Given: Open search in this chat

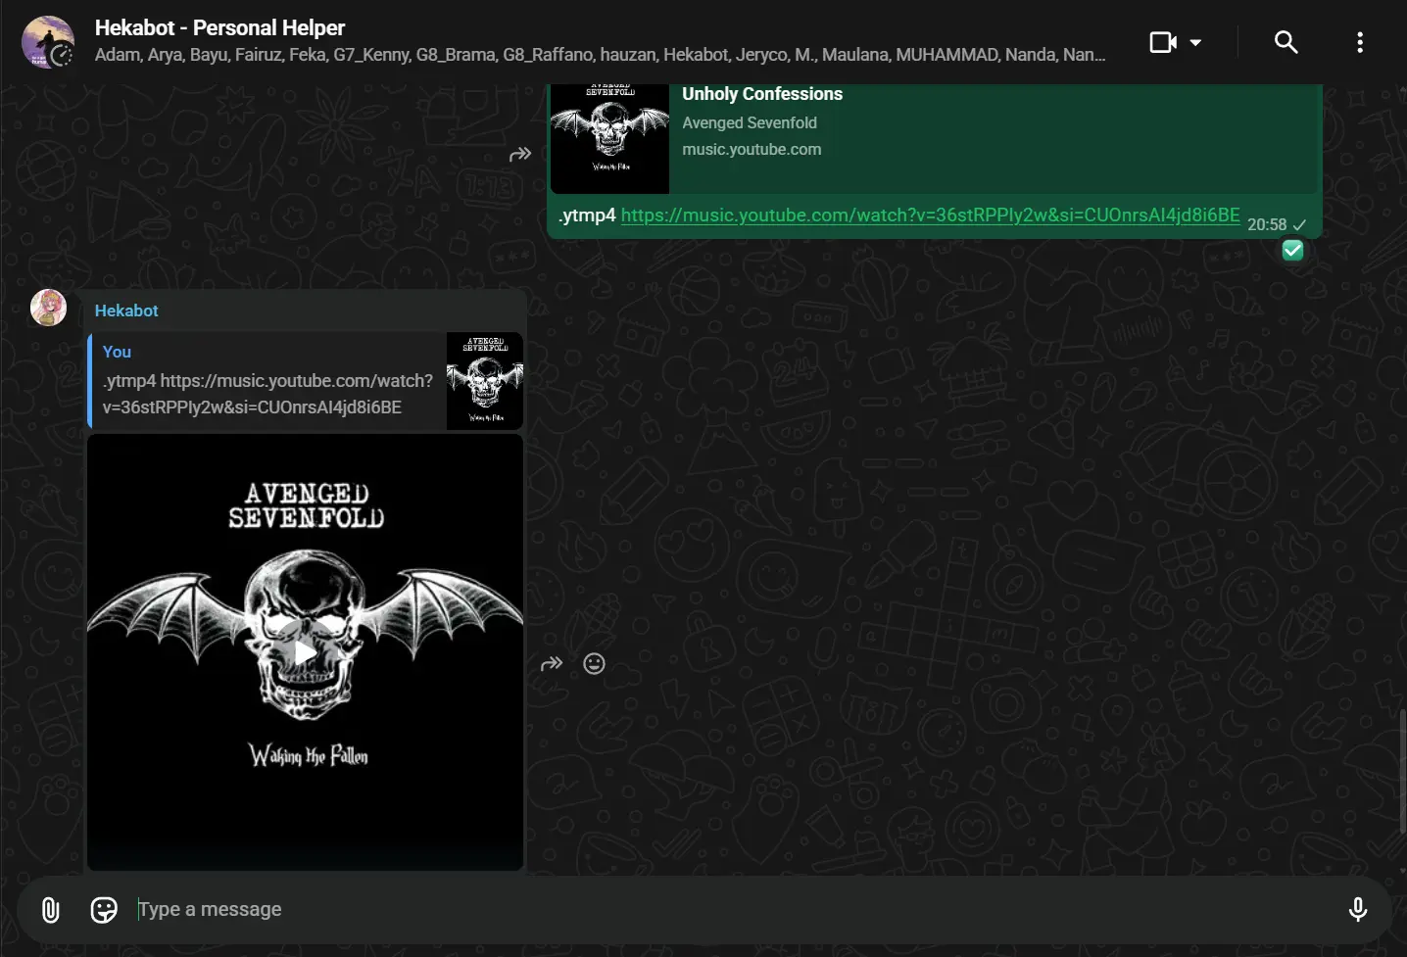Looking at the screenshot, I should (1286, 42).
